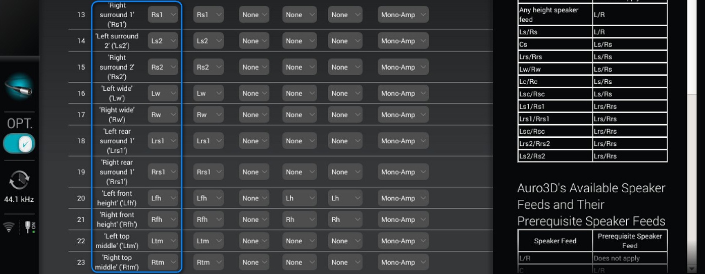Viewport: 705px width, 274px height.
Task: Select the Lrs2/Rrs2 cell in the feed table
Action: (x=555, y=144)
